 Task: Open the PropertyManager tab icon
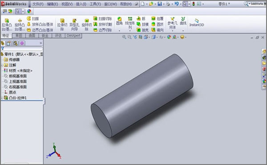pyautogui.click(x=9, y=43)
